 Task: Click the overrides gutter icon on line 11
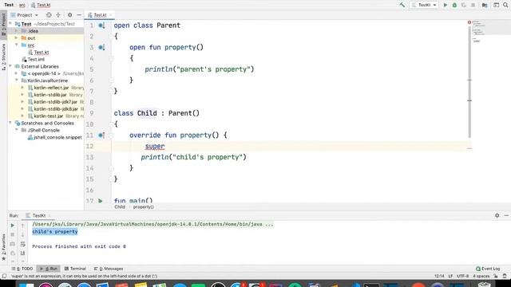click(x=101, y=136)
